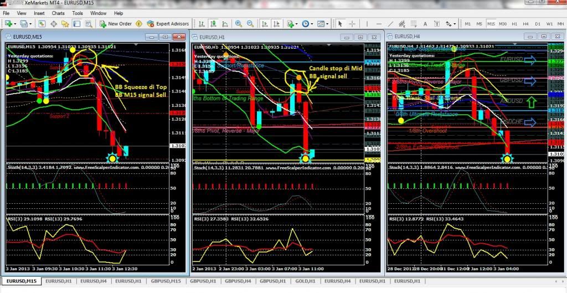Toggle the H4 timeframe button
Screen dimensions: 567x293
tap(525, 24)
